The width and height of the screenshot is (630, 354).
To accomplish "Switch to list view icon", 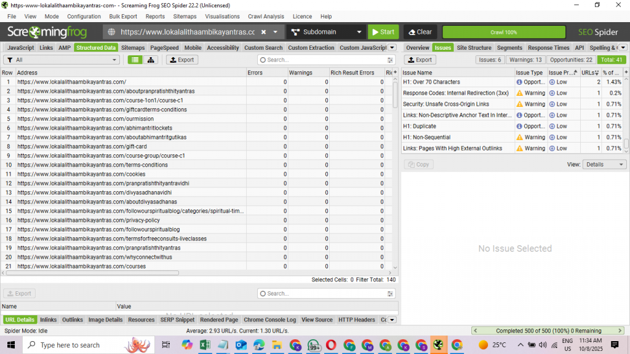I will coord(135,60).
